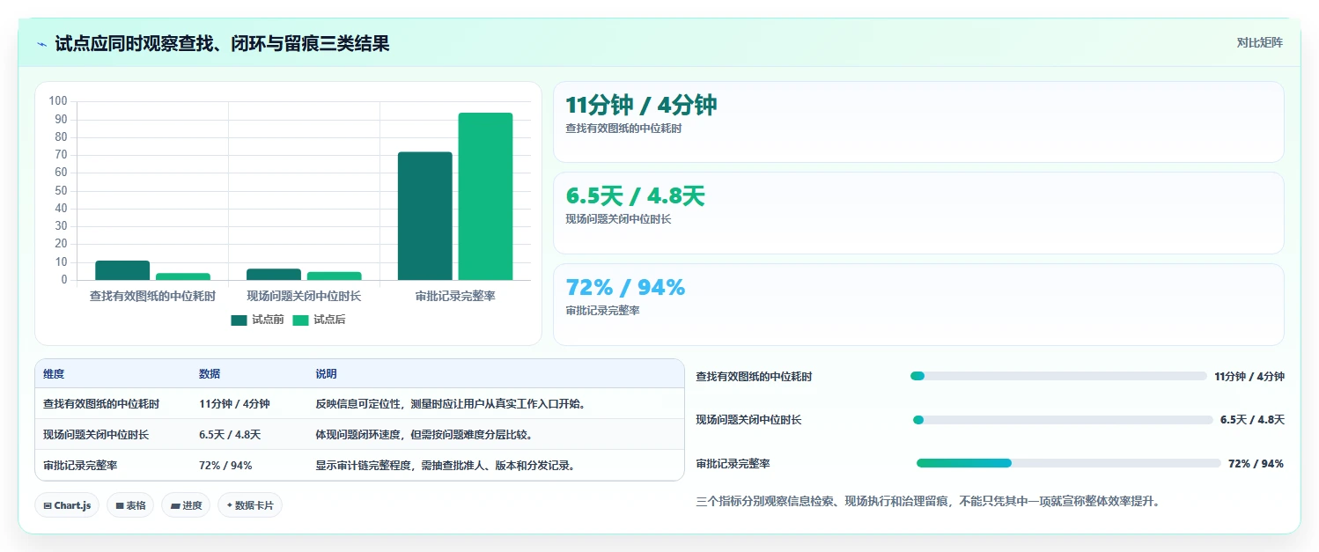Click progress label 查找有效图纸的中位耗时
The image size is (1319, 552).
click(754, 377)
